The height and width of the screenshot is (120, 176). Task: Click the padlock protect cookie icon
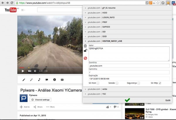click(x=85, y=50)
